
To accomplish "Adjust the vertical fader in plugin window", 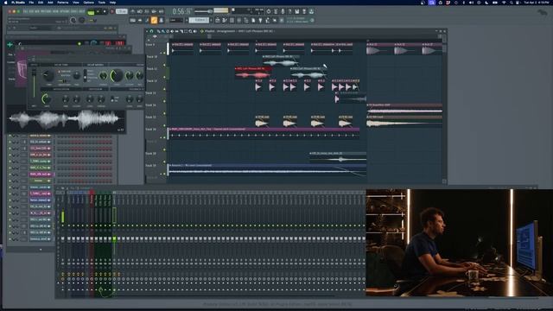I will click(35, 83).
